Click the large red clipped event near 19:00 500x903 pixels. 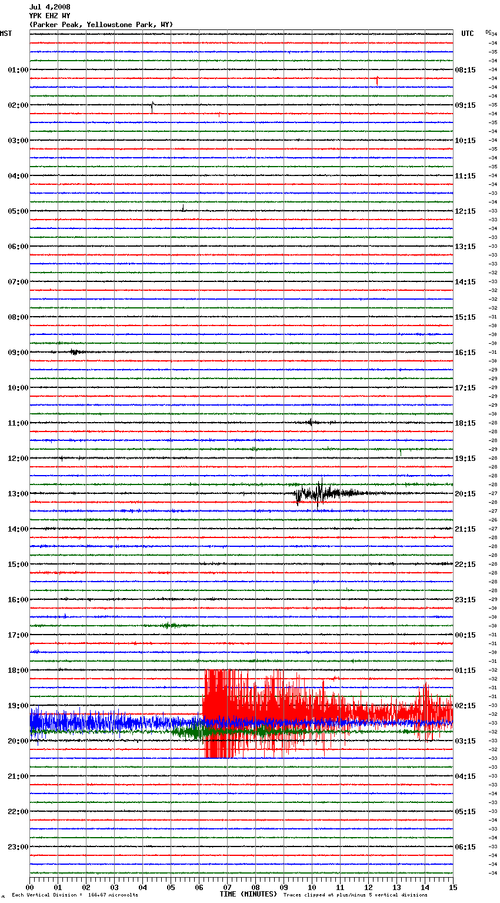click(x=326, y=713)
